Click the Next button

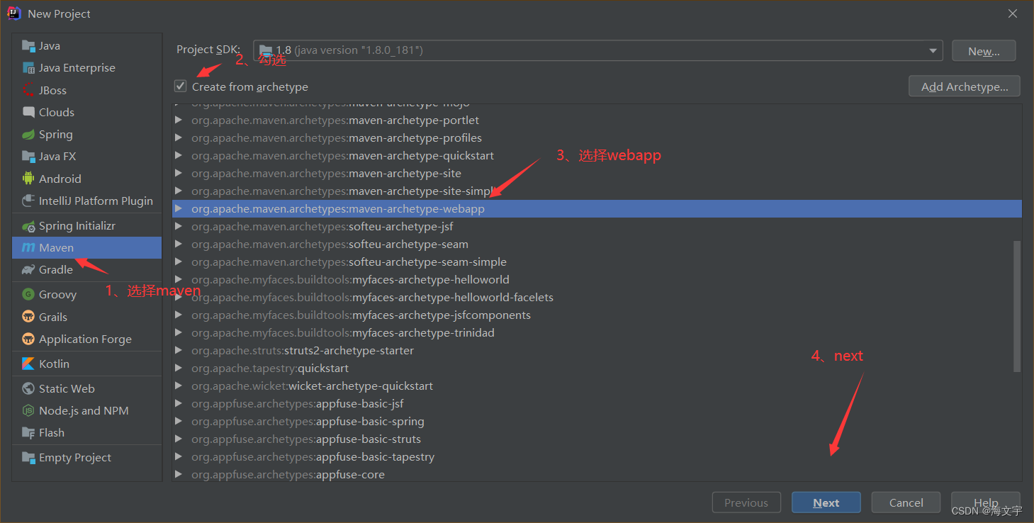pos(826,502)
